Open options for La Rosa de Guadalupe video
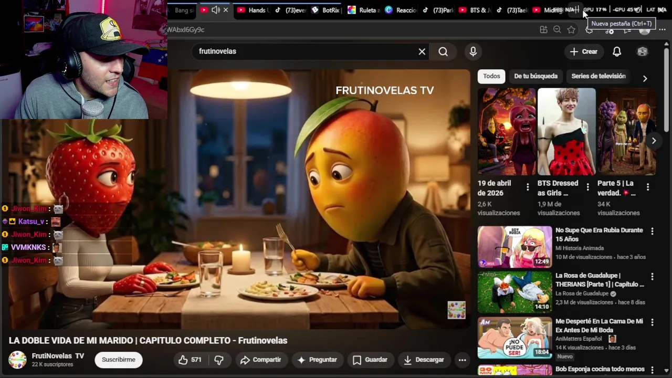Image resolution: width=672 pixels, height=378 pixels. pyautogui.click(x=652, y=276)
